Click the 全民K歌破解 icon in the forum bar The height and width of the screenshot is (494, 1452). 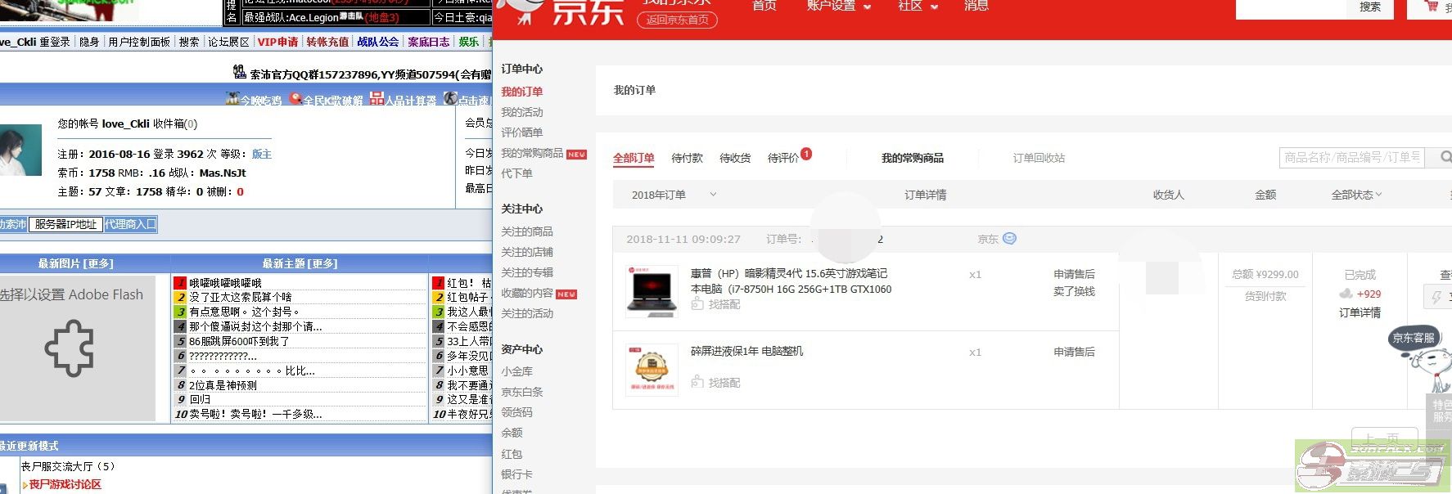coord(295,99)
